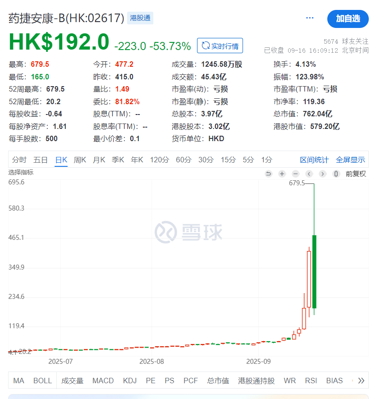376x399 pixels.
Task: Switch to the 1分 chart tab
Action: (267, 160)
